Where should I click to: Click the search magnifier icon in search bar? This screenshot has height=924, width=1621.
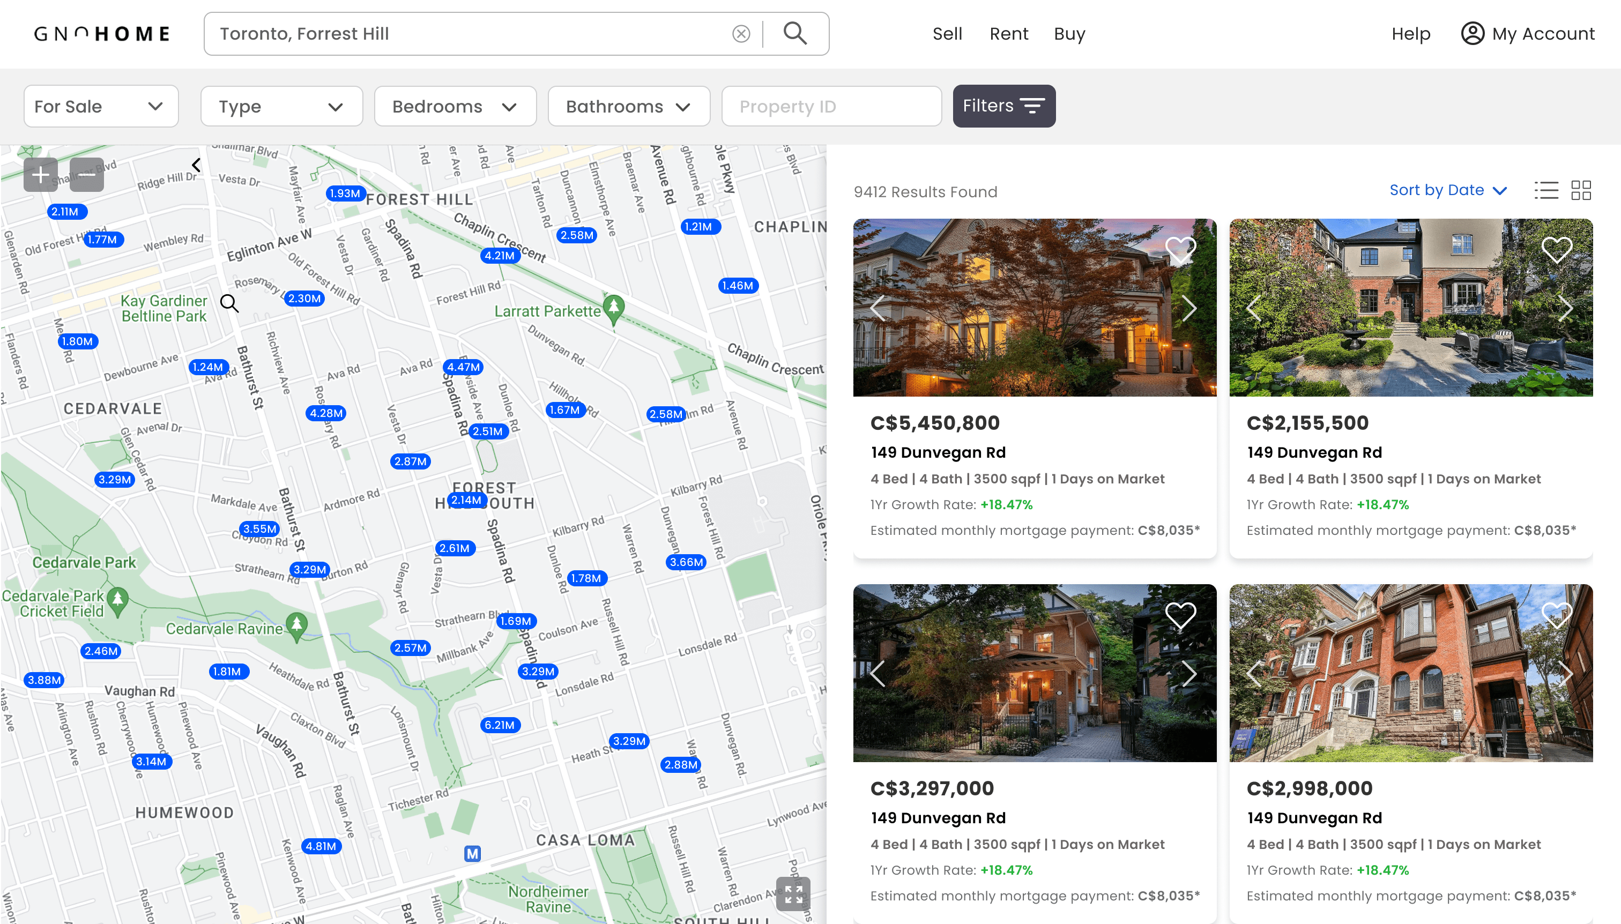point(794,33)
